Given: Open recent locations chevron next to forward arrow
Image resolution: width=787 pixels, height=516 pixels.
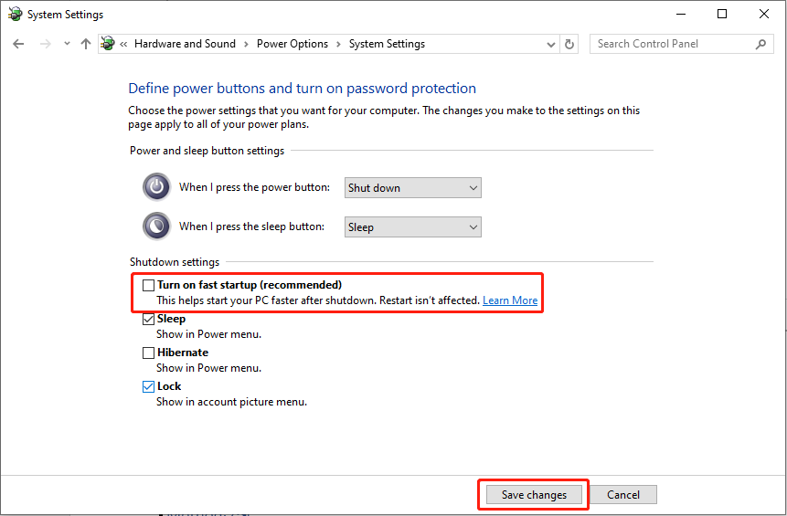Looking at the screenshot, I should tap(67, 44).
